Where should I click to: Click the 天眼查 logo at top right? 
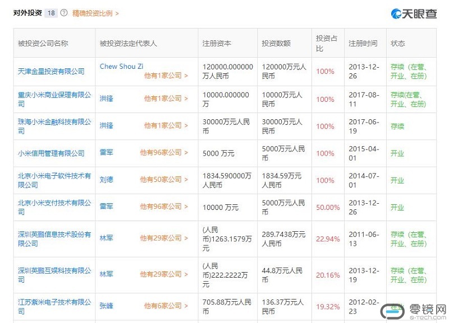(x=414, y=14)
